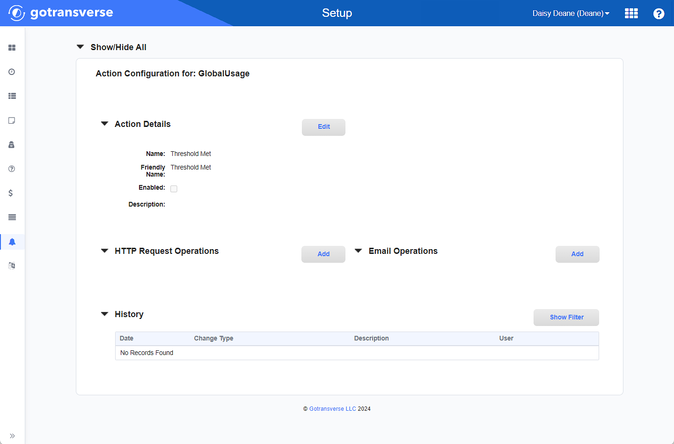Image resolution: width=674 pixels, height=444 pixels.
Task: Open help question mark in header
Action: (659, 14)
